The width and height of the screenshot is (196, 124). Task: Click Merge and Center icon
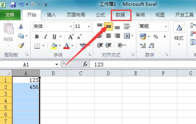(127, 36)
